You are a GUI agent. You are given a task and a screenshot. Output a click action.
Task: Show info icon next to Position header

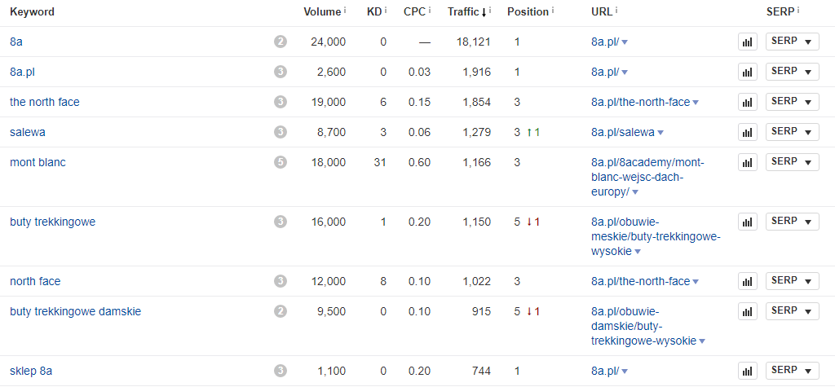pos(553,10)
